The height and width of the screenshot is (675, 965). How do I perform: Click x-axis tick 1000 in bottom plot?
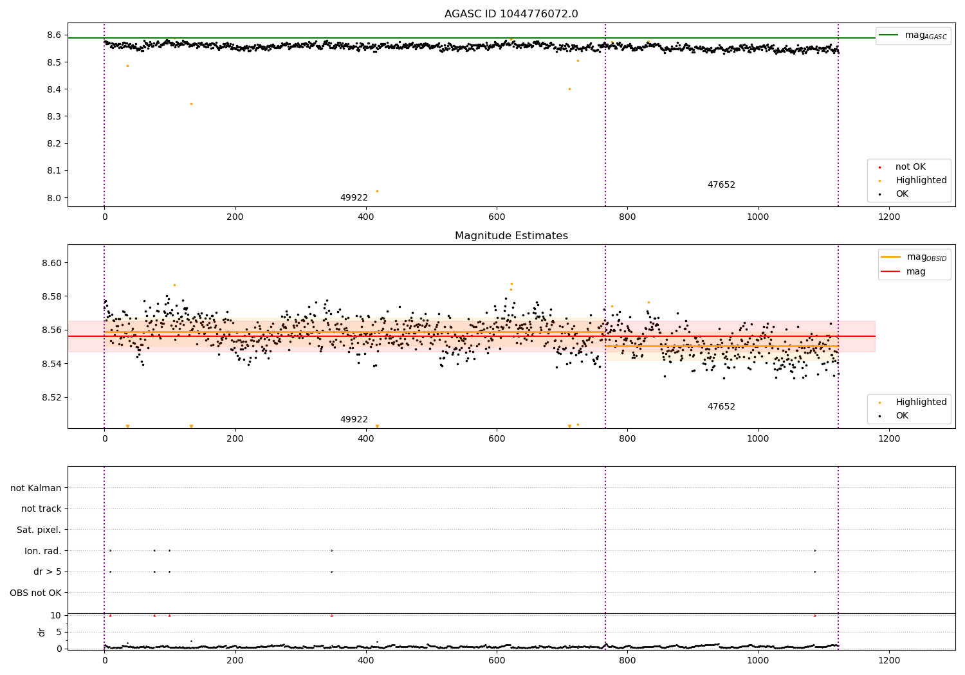[758, 661]
